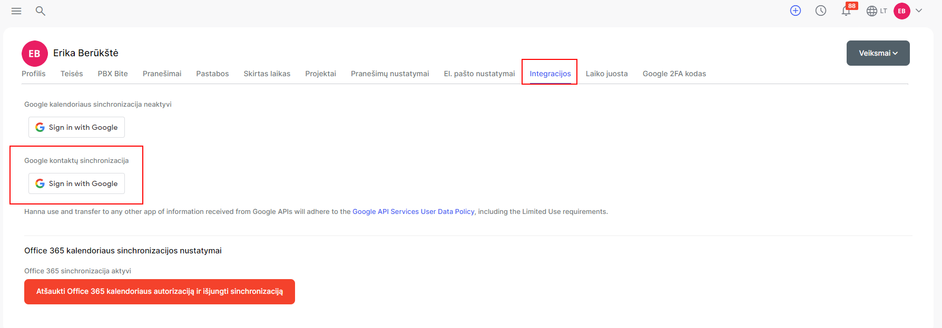
Task: Click the EB user avatar in top bar
Action: pyautogui.click(x=902, y=11)
